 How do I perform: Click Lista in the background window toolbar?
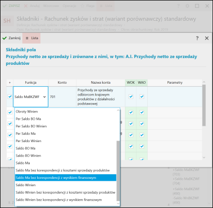click(106, 6)
